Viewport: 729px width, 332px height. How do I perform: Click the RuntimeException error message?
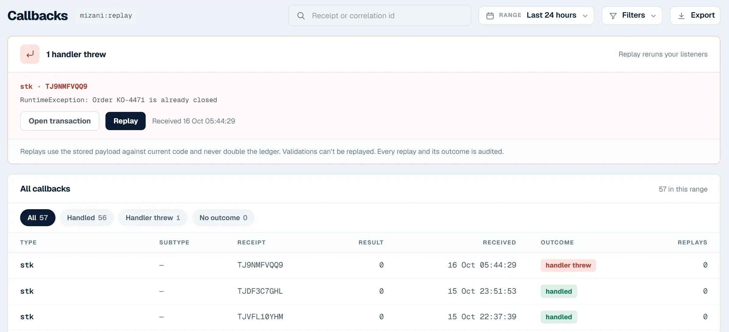tap(119, 100)
